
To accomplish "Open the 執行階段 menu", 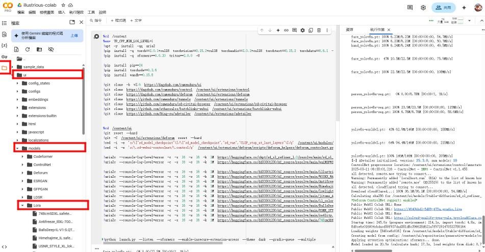I will click(78, 12).
